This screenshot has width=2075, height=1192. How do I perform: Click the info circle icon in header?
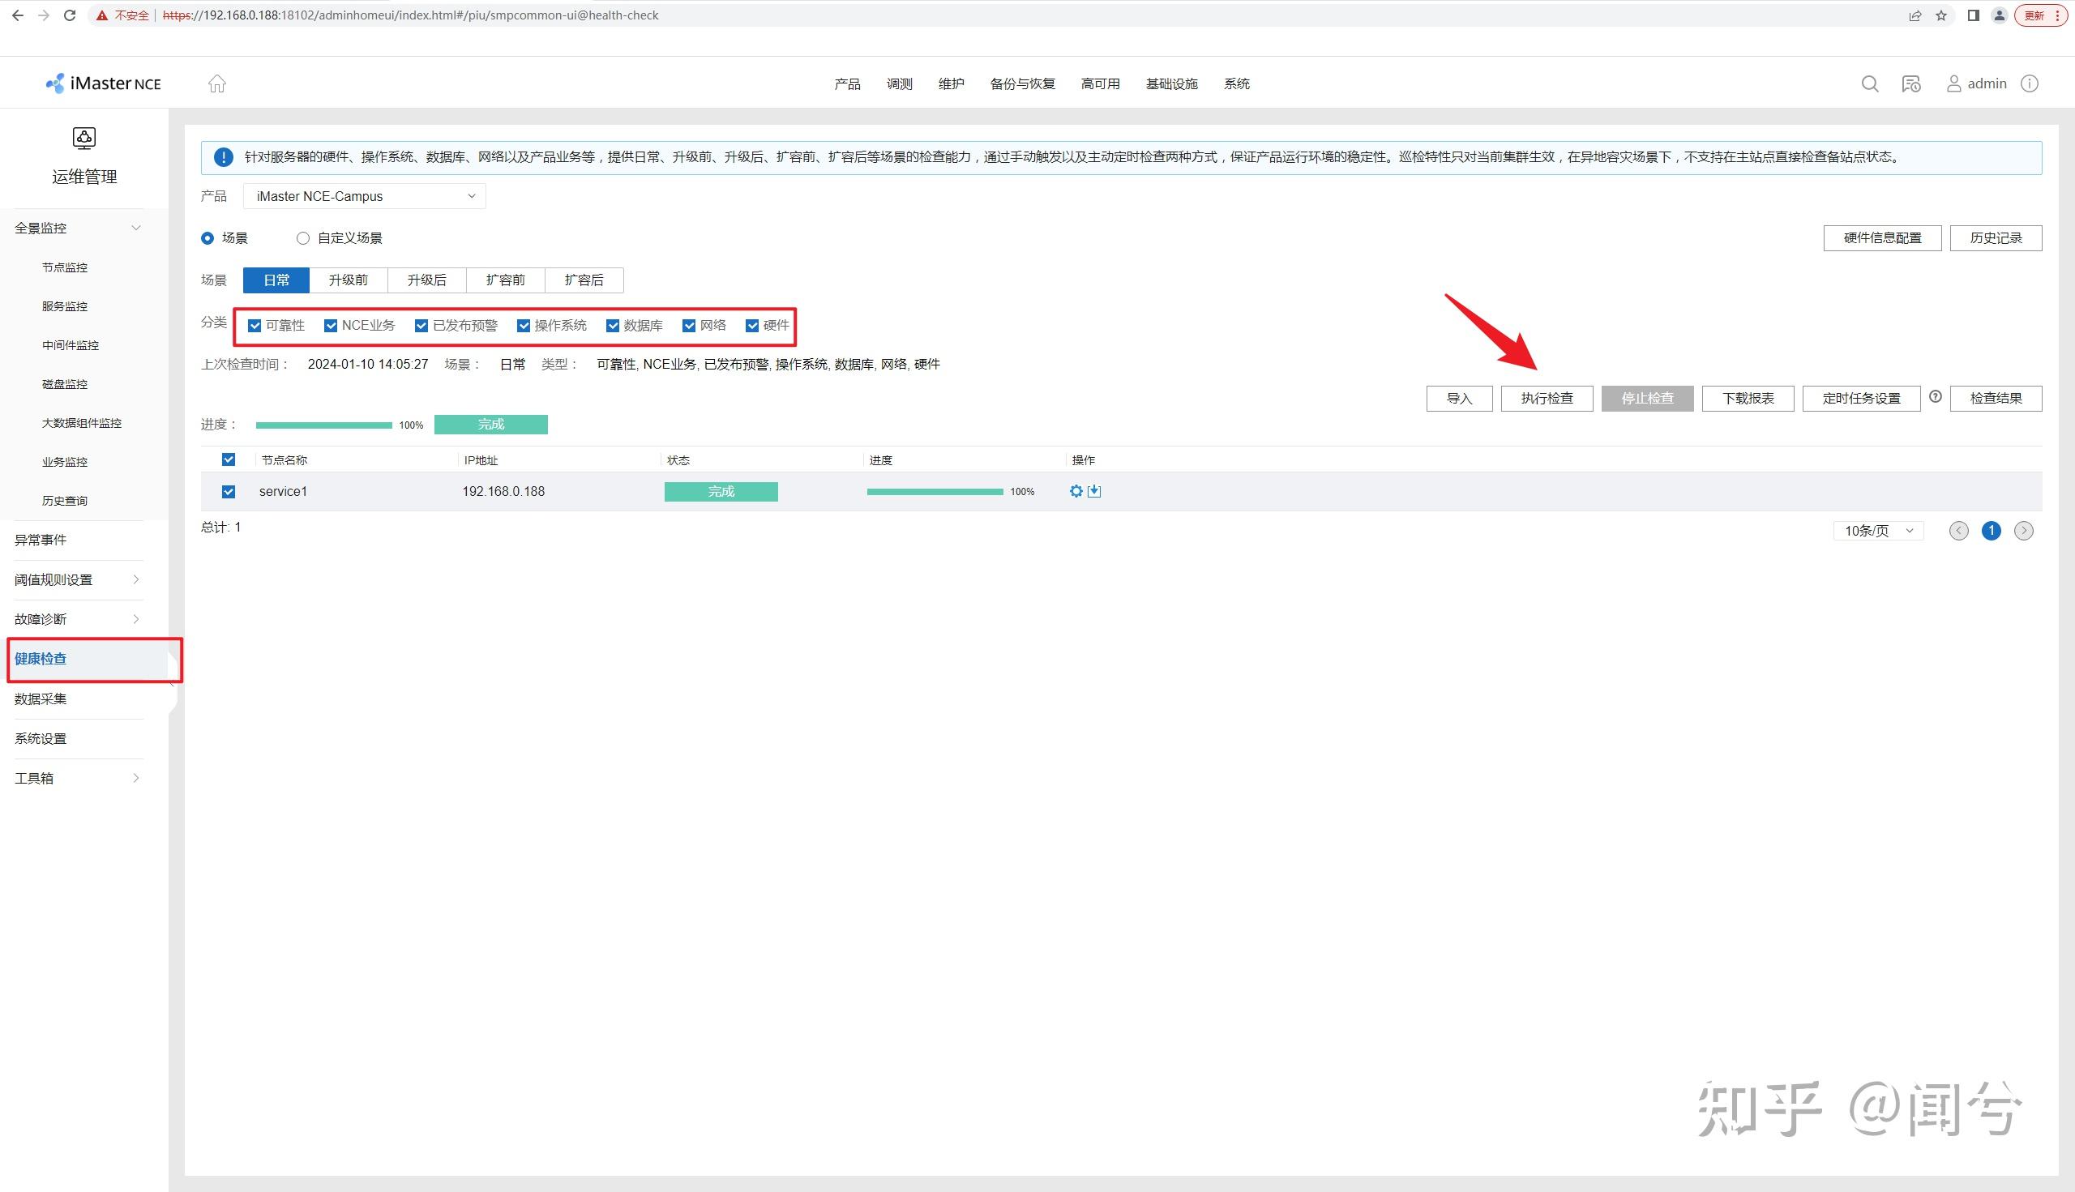coord(2029,83)
